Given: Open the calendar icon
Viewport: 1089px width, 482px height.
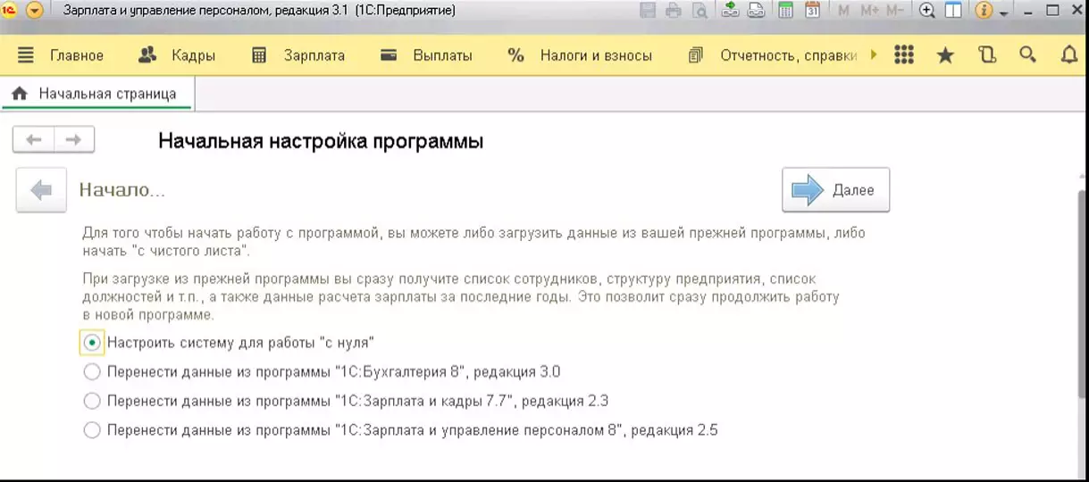Looking at the screenshot, I should [x=812, y=11].
